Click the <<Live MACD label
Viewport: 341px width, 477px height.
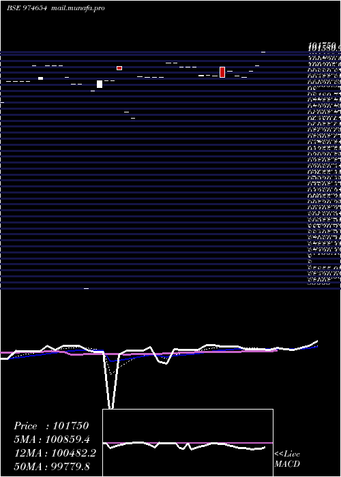tap(287, 459)
